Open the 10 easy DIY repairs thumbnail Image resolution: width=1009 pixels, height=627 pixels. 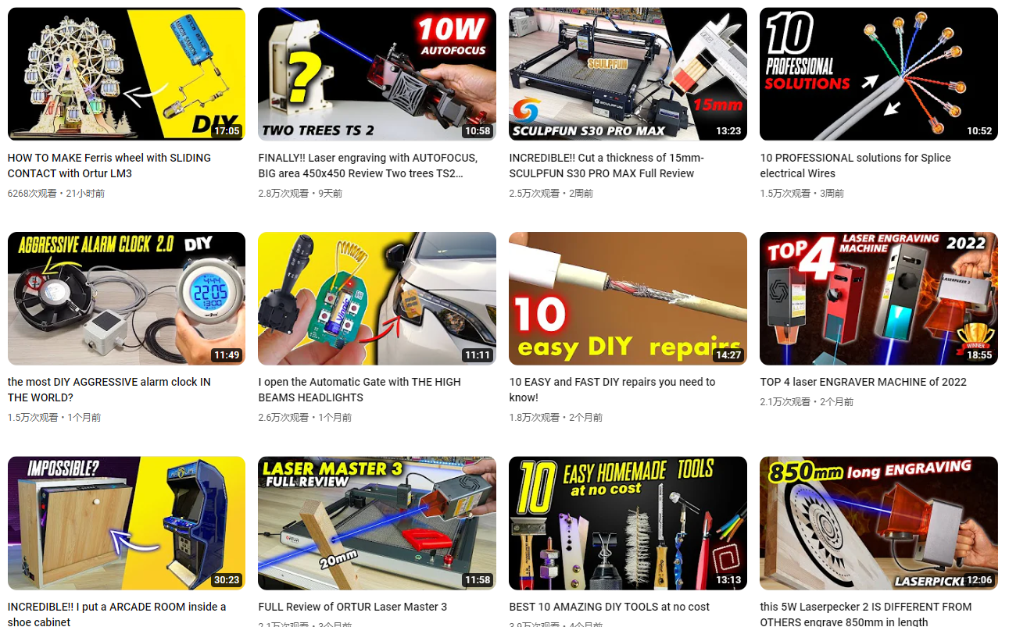[x=628, y=298]
